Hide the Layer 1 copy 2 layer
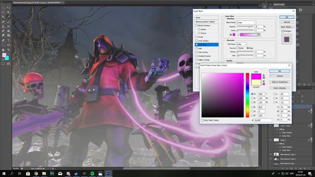 coord(270,126)
